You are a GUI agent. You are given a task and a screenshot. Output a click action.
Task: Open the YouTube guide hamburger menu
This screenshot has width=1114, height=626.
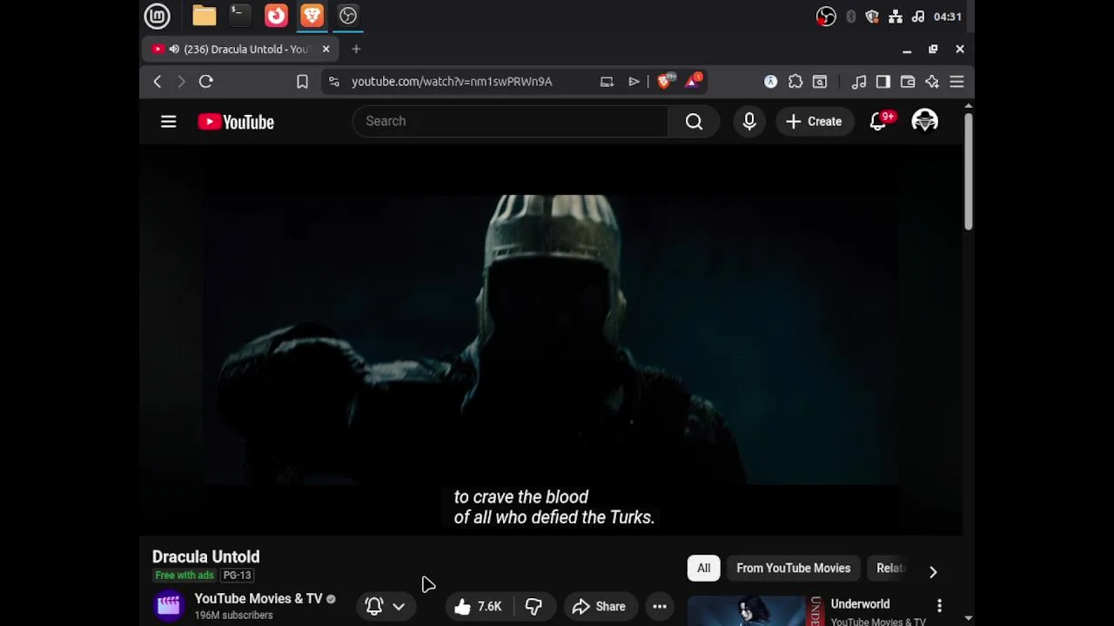coord(169,122)
